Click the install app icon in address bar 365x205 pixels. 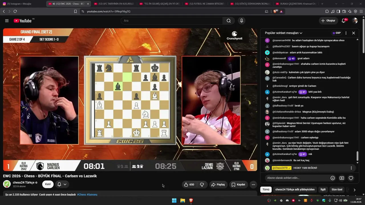point(267,11)
